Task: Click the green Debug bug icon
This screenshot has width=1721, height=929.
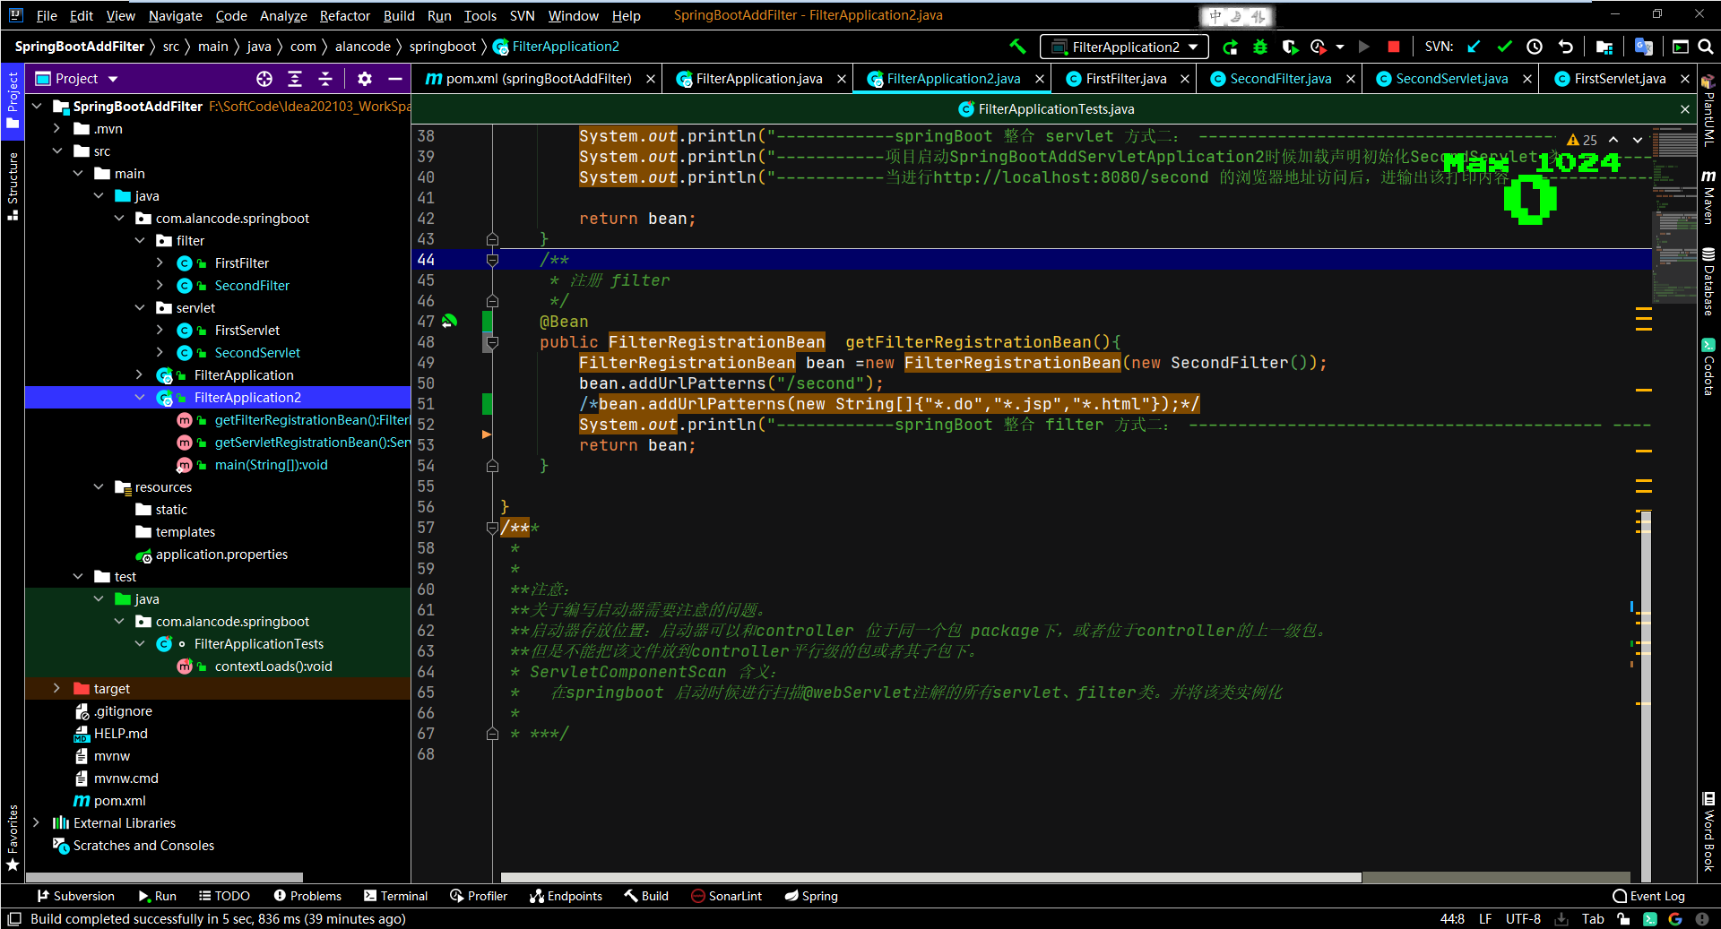Action: point(1260,47)
